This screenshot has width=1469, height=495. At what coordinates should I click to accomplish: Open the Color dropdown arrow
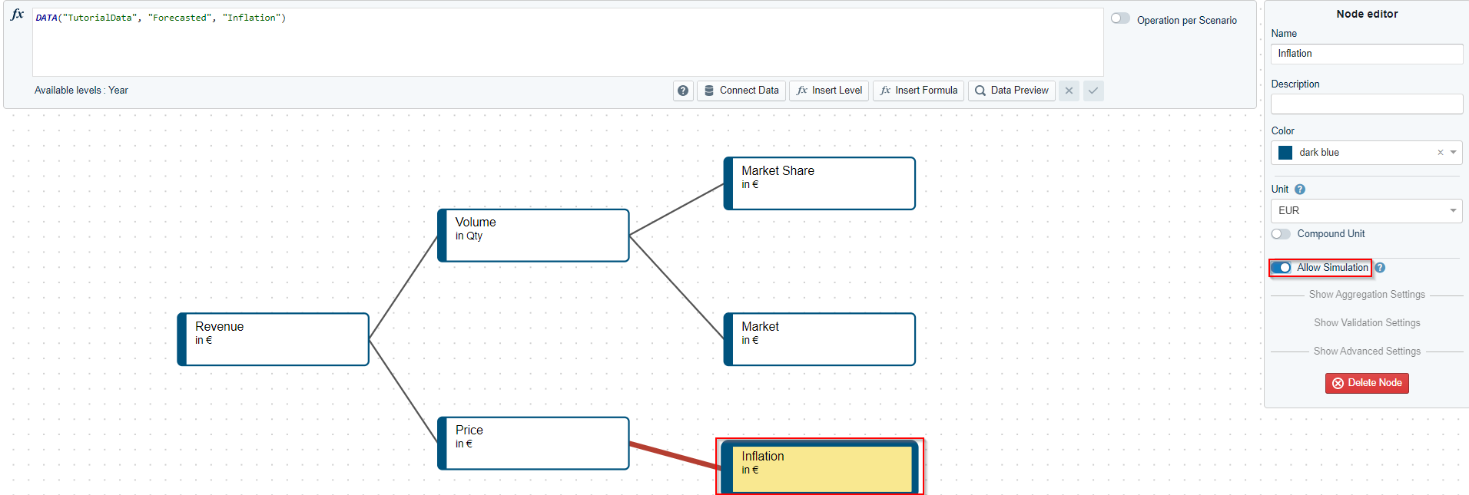[1453, 153]
